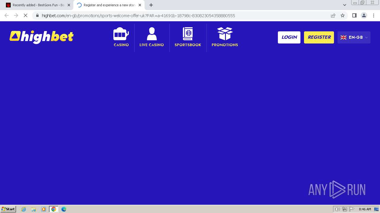
Task: Click the PROMOTIONS menu label
Action: (225, 45)
